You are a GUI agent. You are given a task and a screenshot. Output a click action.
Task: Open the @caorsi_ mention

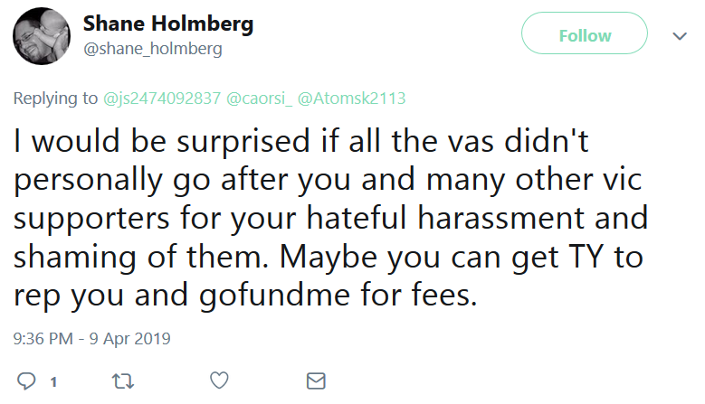tap(259, 98)
